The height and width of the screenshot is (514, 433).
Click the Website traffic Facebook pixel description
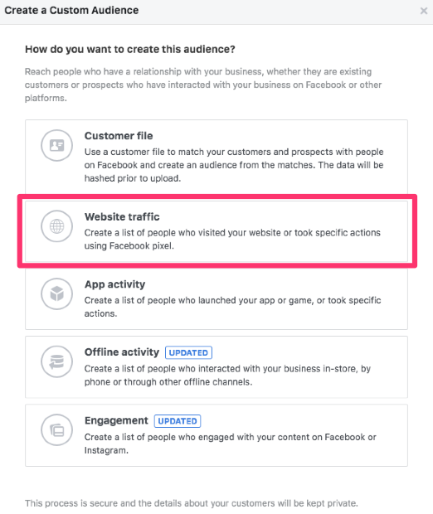[232, 240]
